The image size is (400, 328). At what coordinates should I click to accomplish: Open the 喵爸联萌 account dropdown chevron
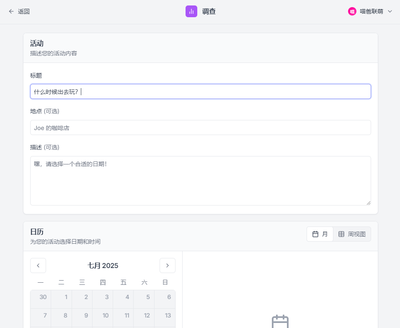click(x=390, y=11)
